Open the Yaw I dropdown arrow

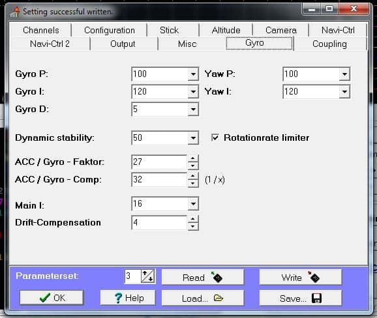(344, 91)
